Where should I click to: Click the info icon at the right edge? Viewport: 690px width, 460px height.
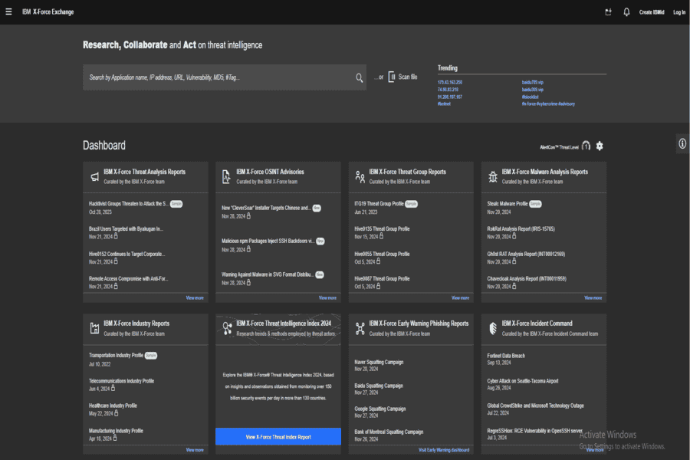(x=682, y=143)
